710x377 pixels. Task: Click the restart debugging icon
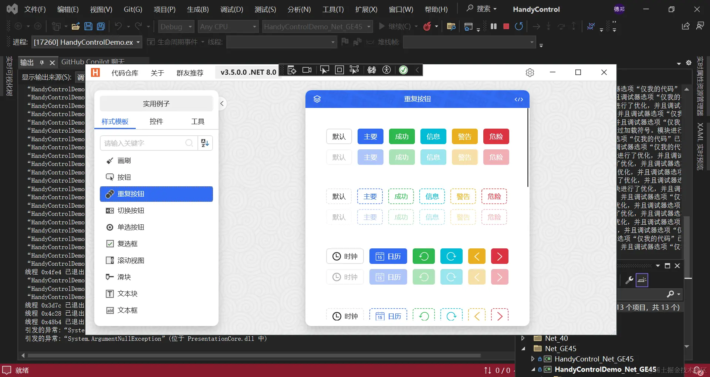[519, 26]
